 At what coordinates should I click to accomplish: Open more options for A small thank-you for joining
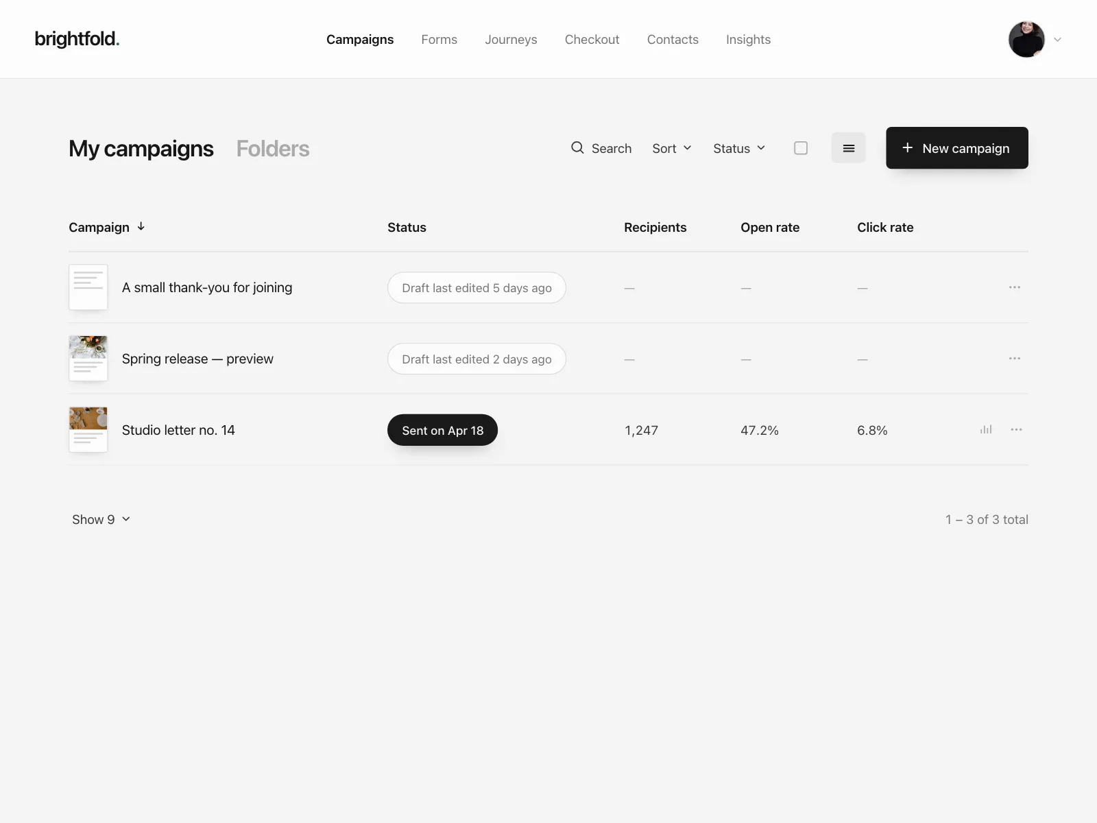1015,287
